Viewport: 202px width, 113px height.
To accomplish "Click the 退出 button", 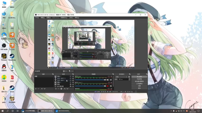I will click(x=139, y=88).
